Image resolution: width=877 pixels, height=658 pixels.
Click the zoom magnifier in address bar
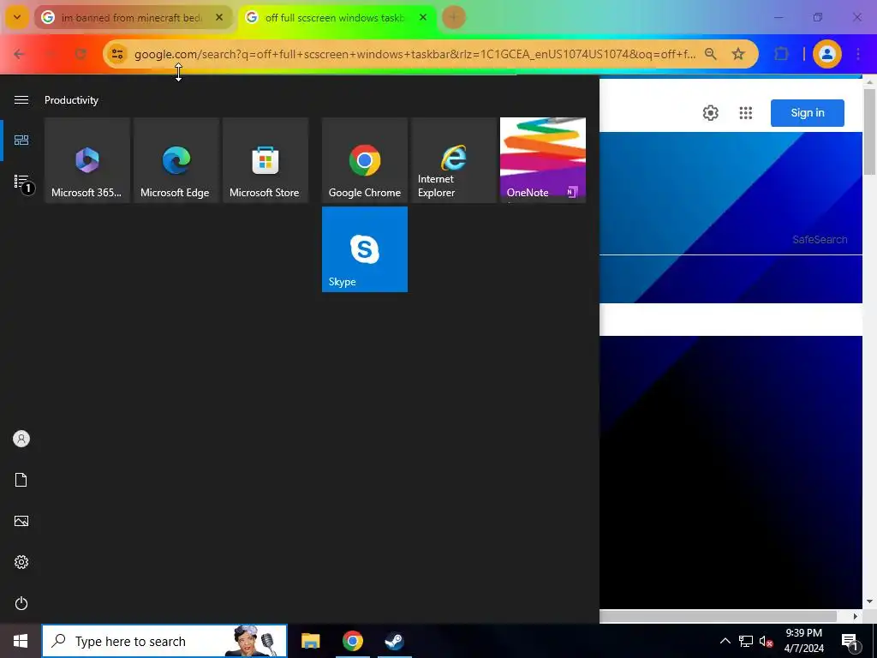710,54
